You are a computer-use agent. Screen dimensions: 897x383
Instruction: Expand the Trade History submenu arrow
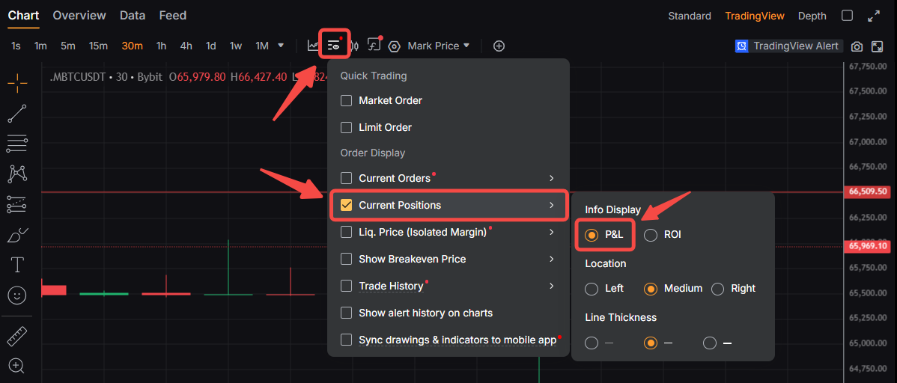(x=552, y=286)
